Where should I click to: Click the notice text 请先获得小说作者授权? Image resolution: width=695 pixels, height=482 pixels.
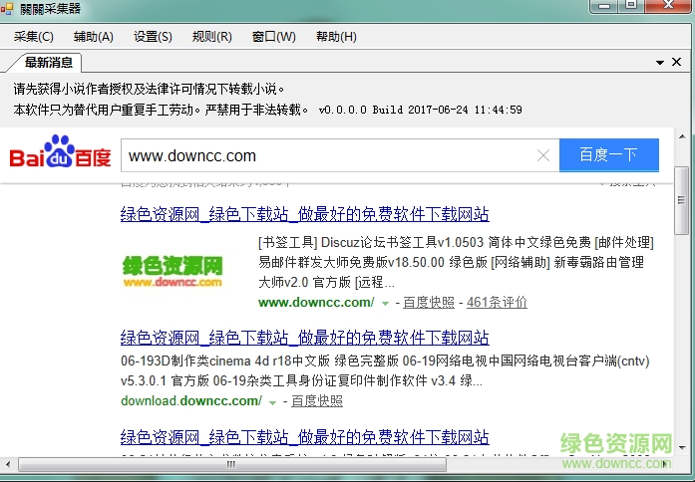point(148,89)
